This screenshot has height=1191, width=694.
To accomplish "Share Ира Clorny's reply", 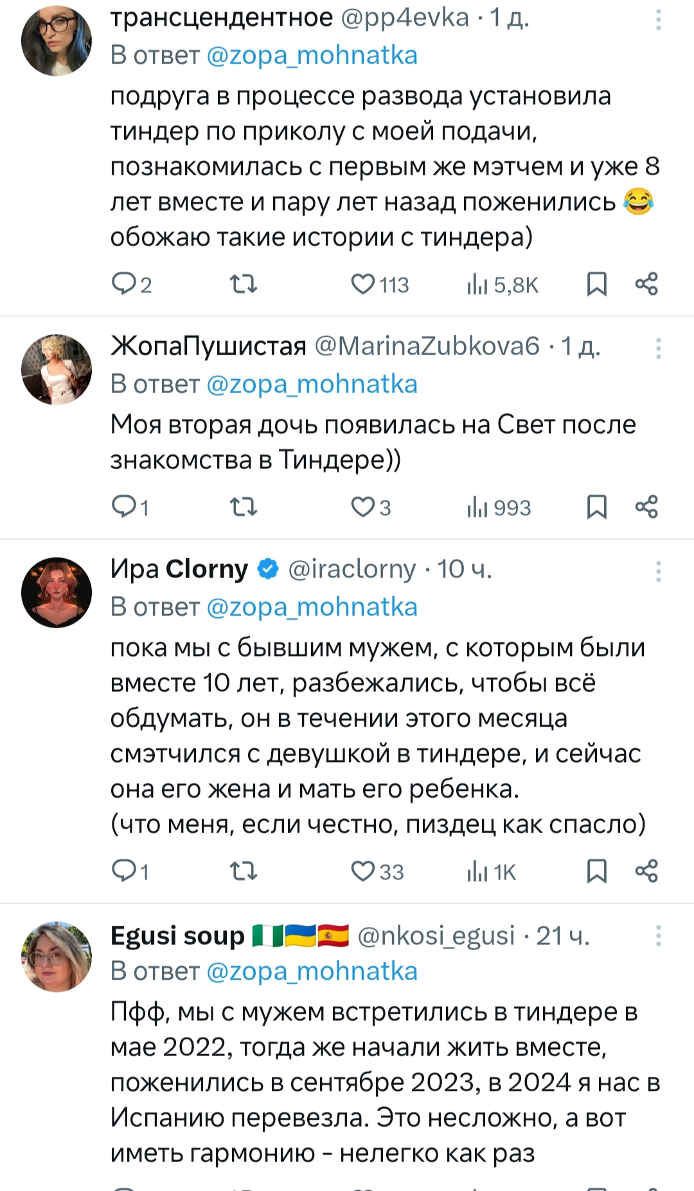I will [646, 871].
